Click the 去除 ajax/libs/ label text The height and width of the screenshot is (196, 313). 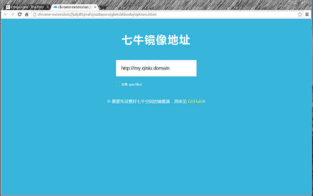132,84
